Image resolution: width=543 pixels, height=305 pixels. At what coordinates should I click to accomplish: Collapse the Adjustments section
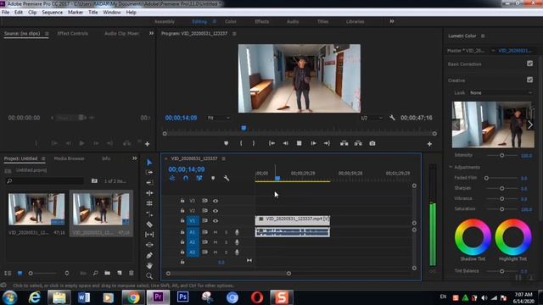pos(451,168)
